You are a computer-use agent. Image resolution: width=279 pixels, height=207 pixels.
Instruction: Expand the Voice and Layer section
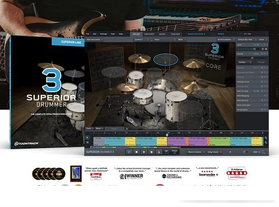tap(252, 105)
